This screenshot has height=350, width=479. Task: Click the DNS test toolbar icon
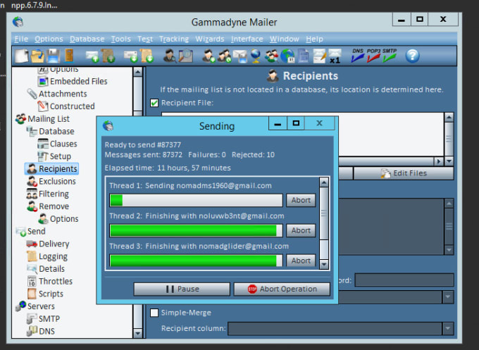(x=358, y=55)
